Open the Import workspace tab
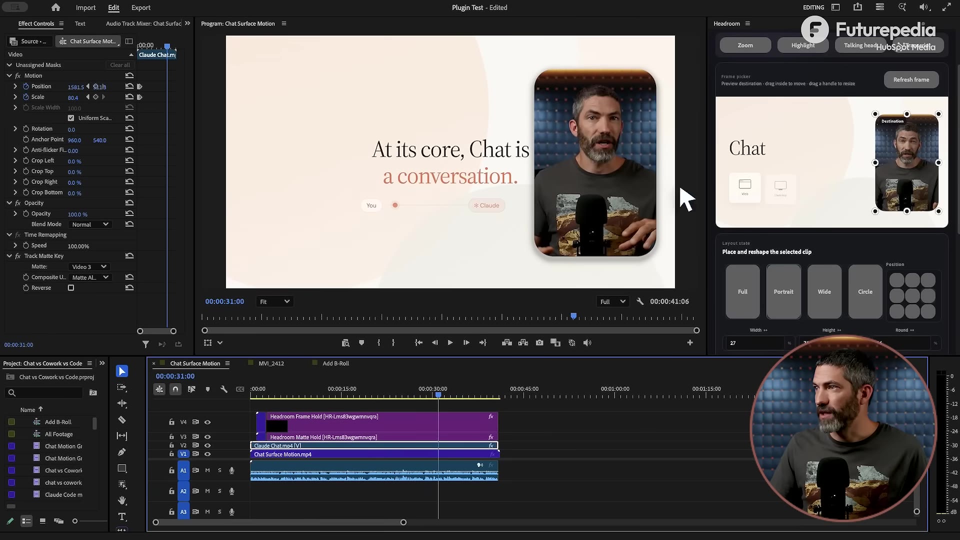 pyautogui.click(x=85, y=7)
